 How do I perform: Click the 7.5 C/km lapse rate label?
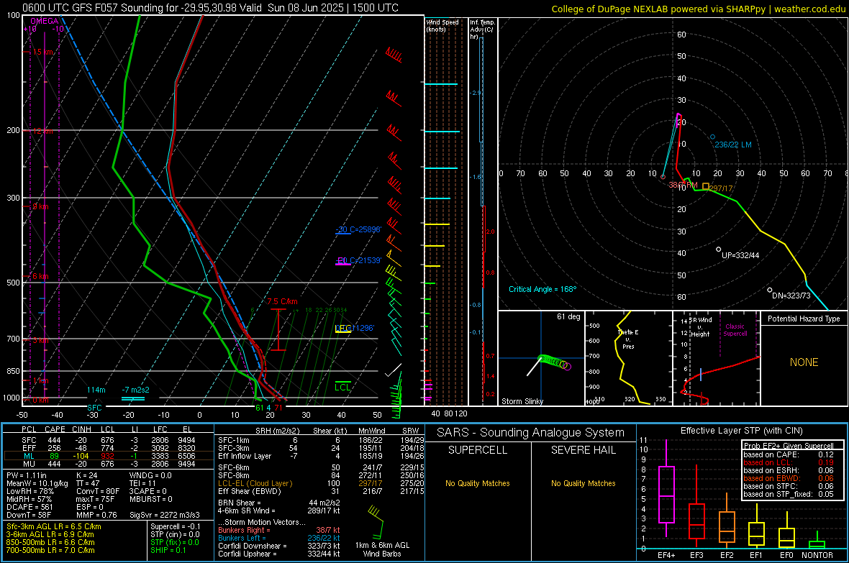click(282, 301)
